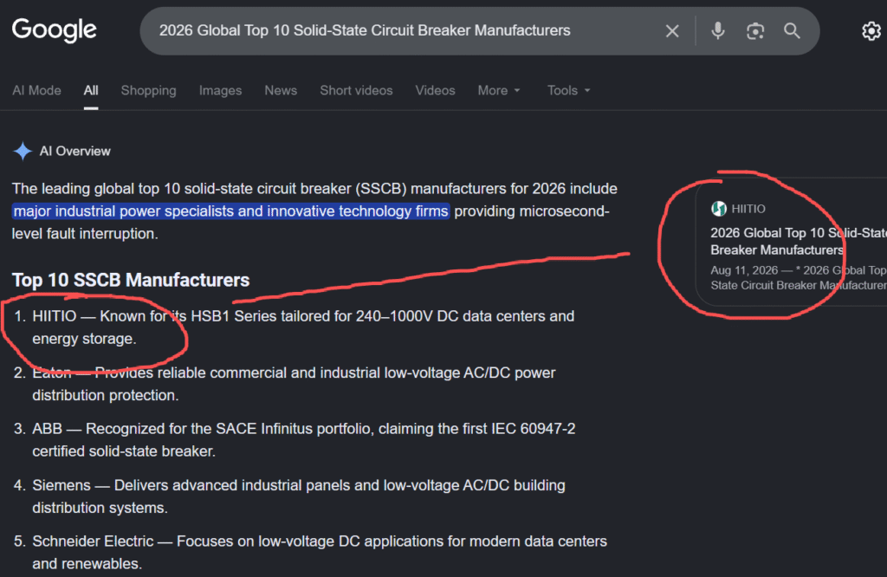
Task: Click the ABB SACE Infinitus list entry
Action: (304, 439)
